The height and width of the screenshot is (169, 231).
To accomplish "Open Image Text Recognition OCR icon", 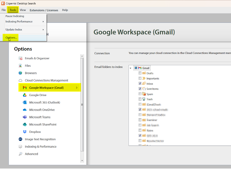I will (x=20, y=139).
